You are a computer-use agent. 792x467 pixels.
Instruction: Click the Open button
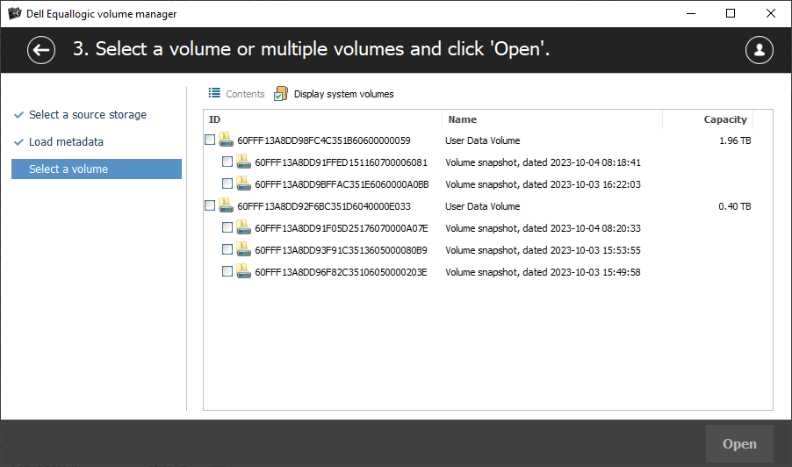(739, 444)
